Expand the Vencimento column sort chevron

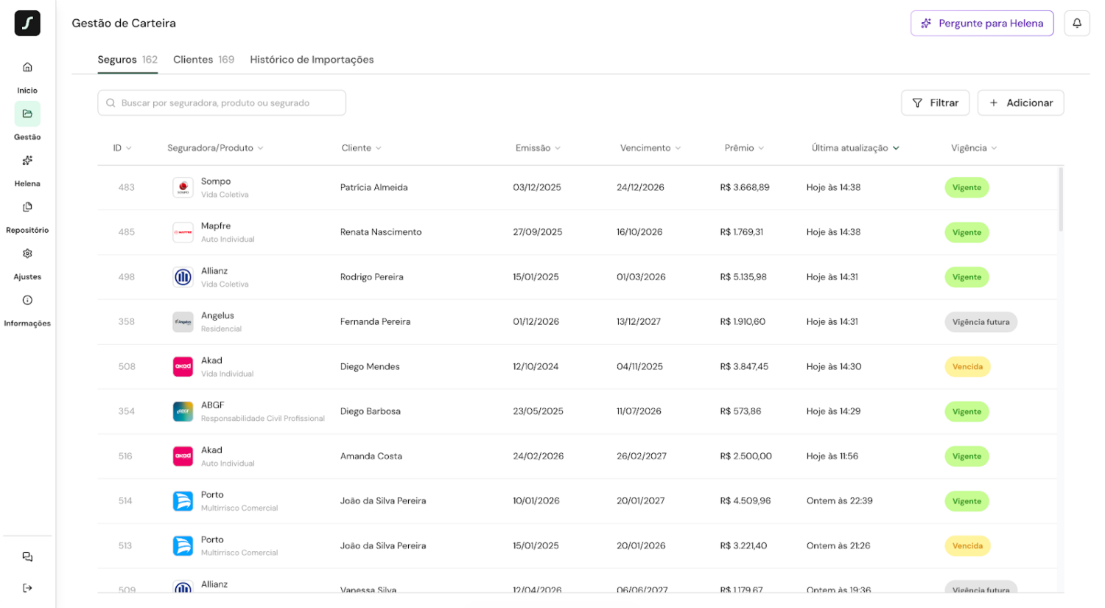678,148
